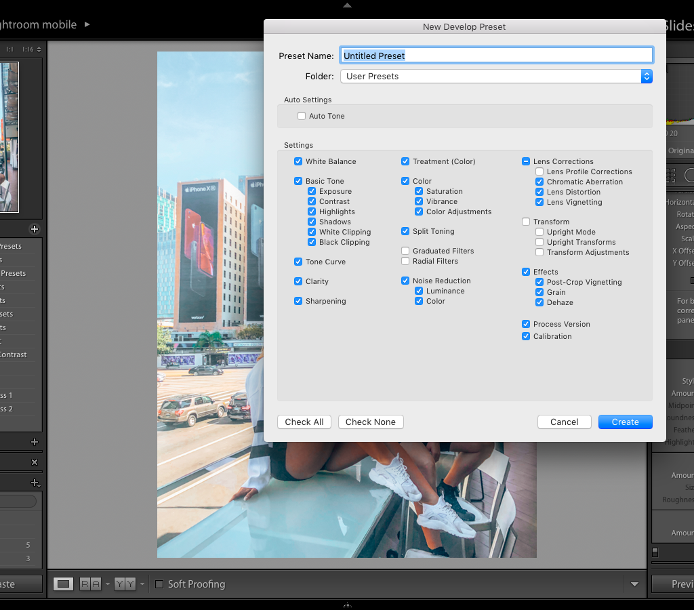Enable the Transform settings checkbox
This screenshot has width=694, height=610.
525,222
